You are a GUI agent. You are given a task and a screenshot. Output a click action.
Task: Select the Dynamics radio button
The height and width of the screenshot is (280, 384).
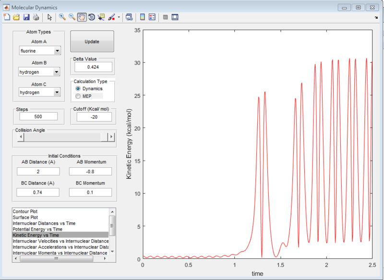78,89
